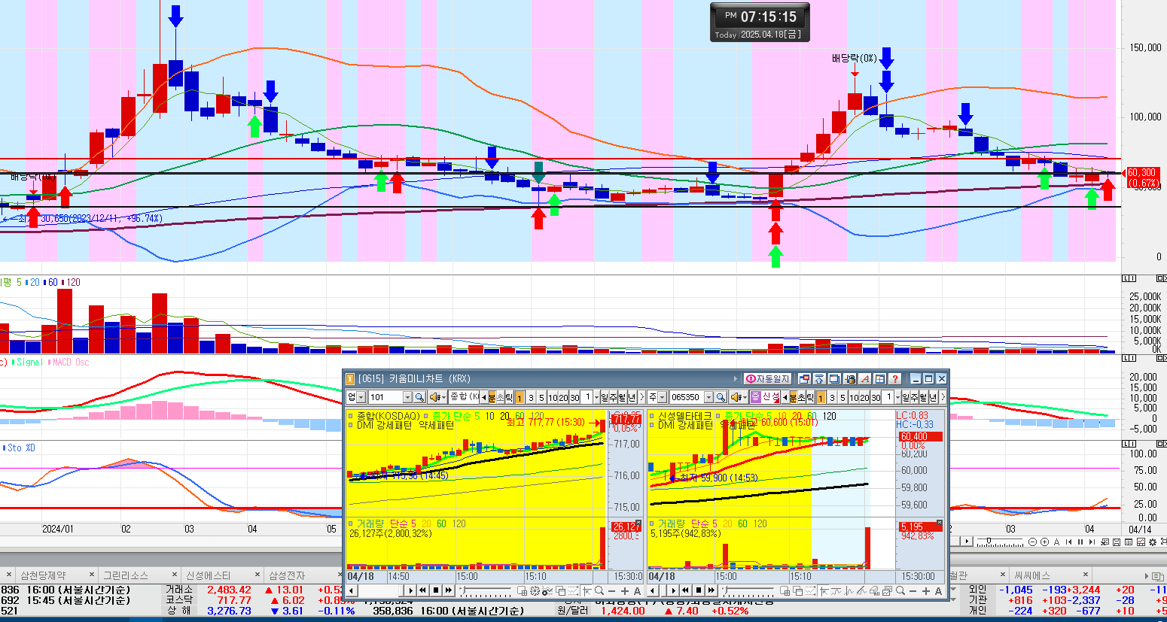
Task: Switch to the 삼성전자 tab
Action: pyautogui.click(x=287, y=575)
